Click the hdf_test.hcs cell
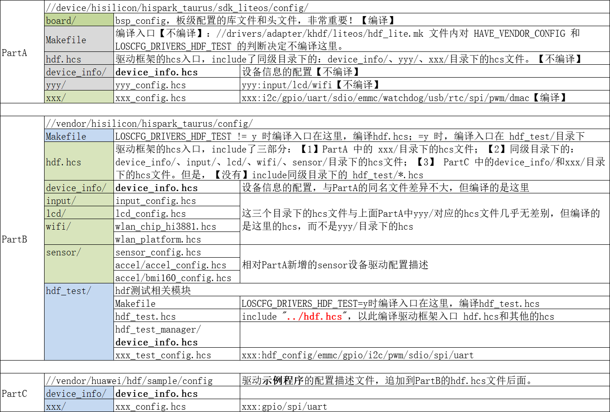The image size is (610, 412). pos(177,316)
